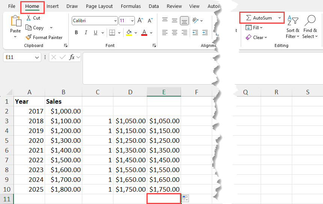Screen dimensions: 323x204
Task: Toggle Bold formatting
Action: coord(76,33)
